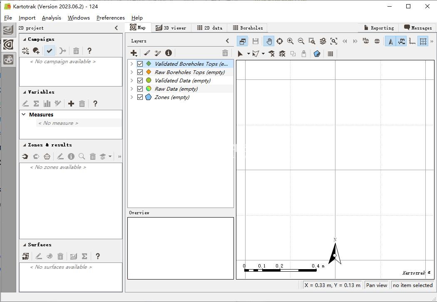Toggle the North arrow display icon

click(x=390, y=41)
